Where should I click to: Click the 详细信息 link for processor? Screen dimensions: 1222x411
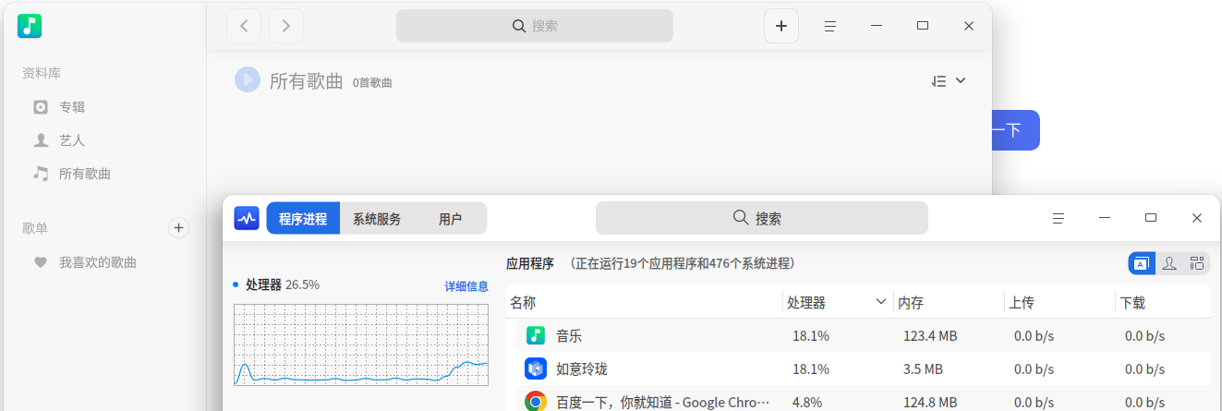pos(466,286)
